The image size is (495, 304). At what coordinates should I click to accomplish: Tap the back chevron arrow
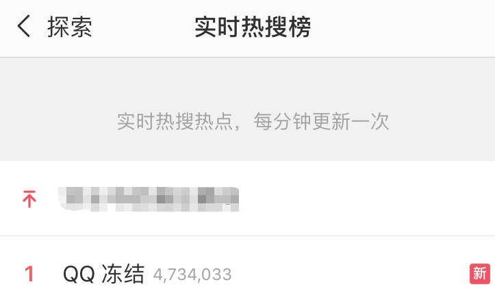[x=24, y=26]
